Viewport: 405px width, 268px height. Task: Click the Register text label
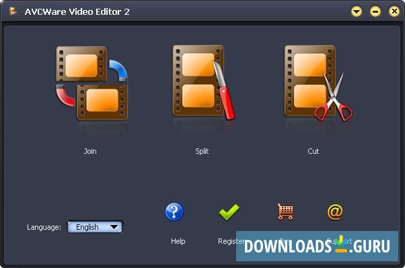coord(231,241)
